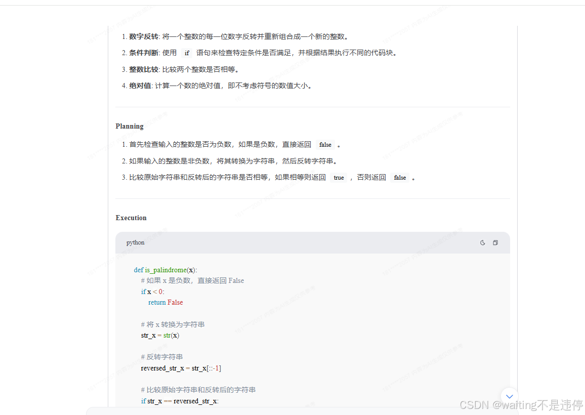Click the scroll-to-bottom chevron button
585x415 pixels.
[x=509, y=396]
